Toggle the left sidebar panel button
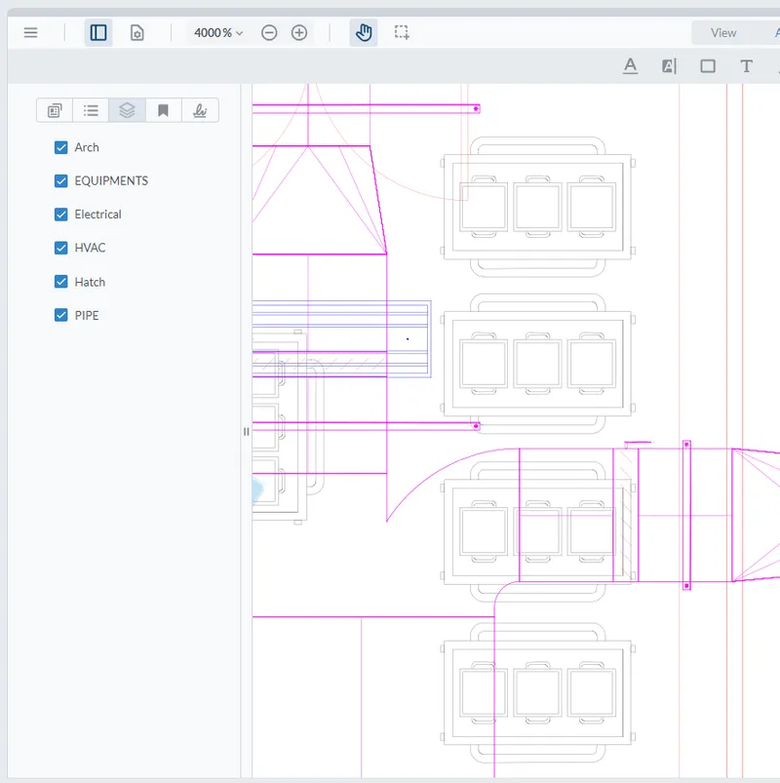The image size is (780, 783). point(98,33)
